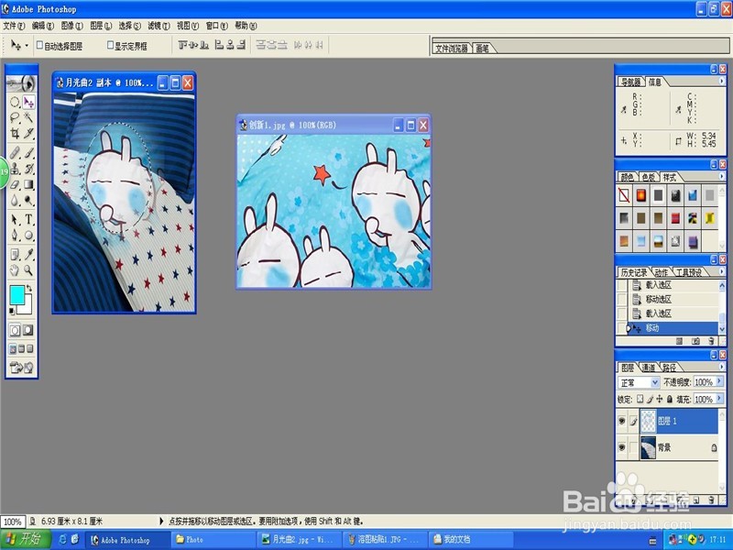Open 我的文档 taskbar button

point(471,539)
